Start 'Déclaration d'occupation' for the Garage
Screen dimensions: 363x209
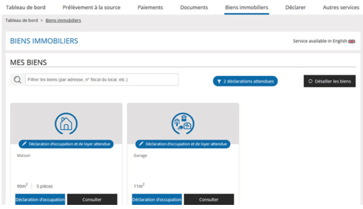pyautogui.click(x=157, y=199)
